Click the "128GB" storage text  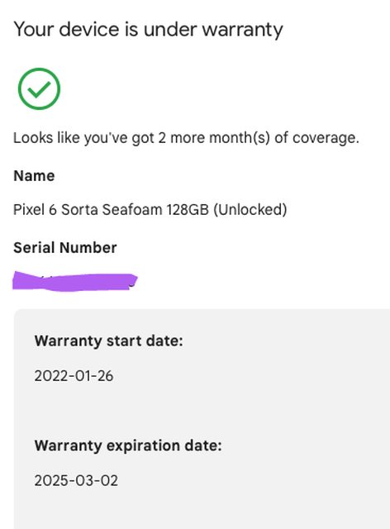188,209
